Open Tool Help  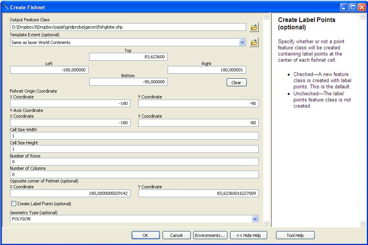pos(295,235)
